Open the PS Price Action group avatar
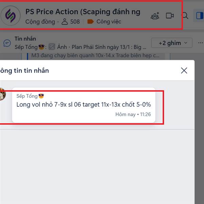 [11, 16]
